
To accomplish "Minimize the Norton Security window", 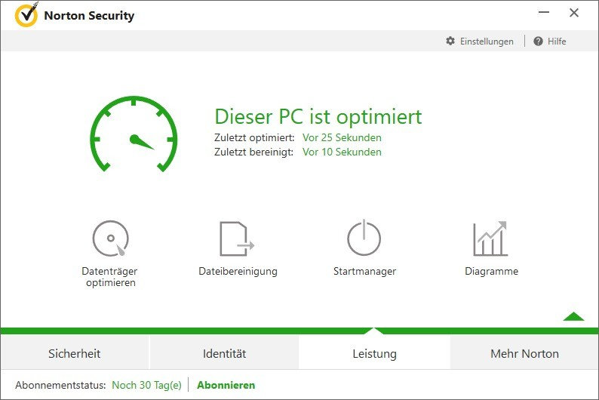I will point(544,13).
